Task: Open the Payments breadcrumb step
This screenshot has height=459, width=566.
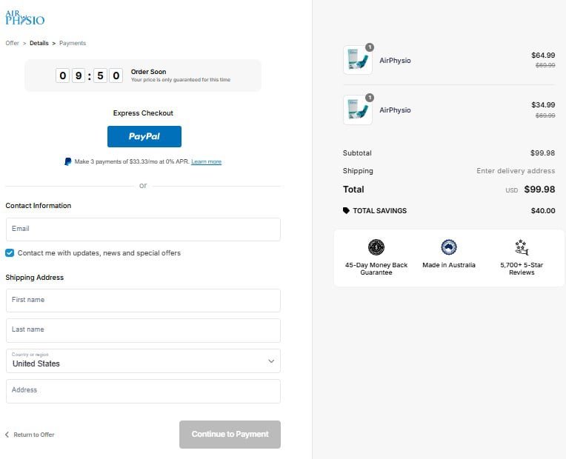Action: [73, 43]
